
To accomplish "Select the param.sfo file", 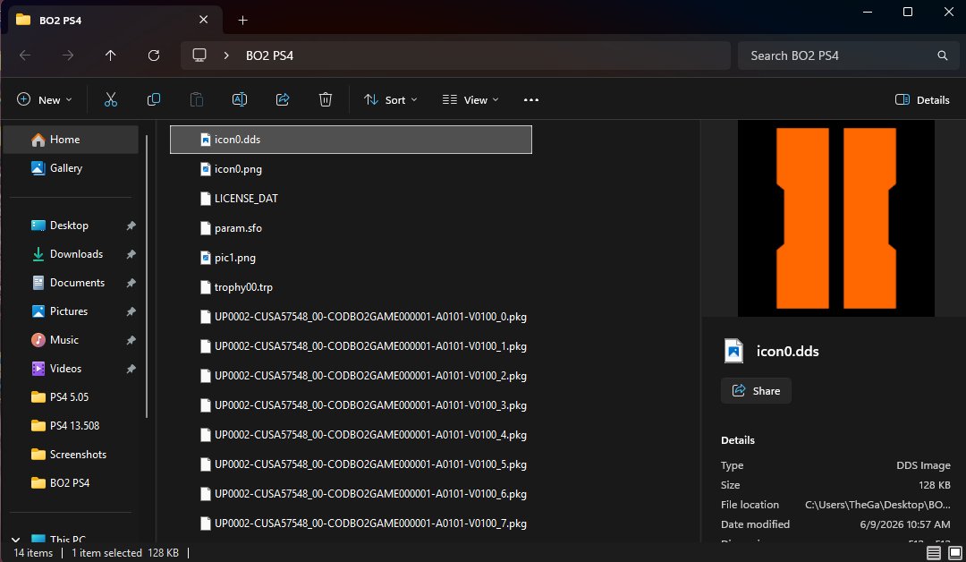I will click(351, 228).
